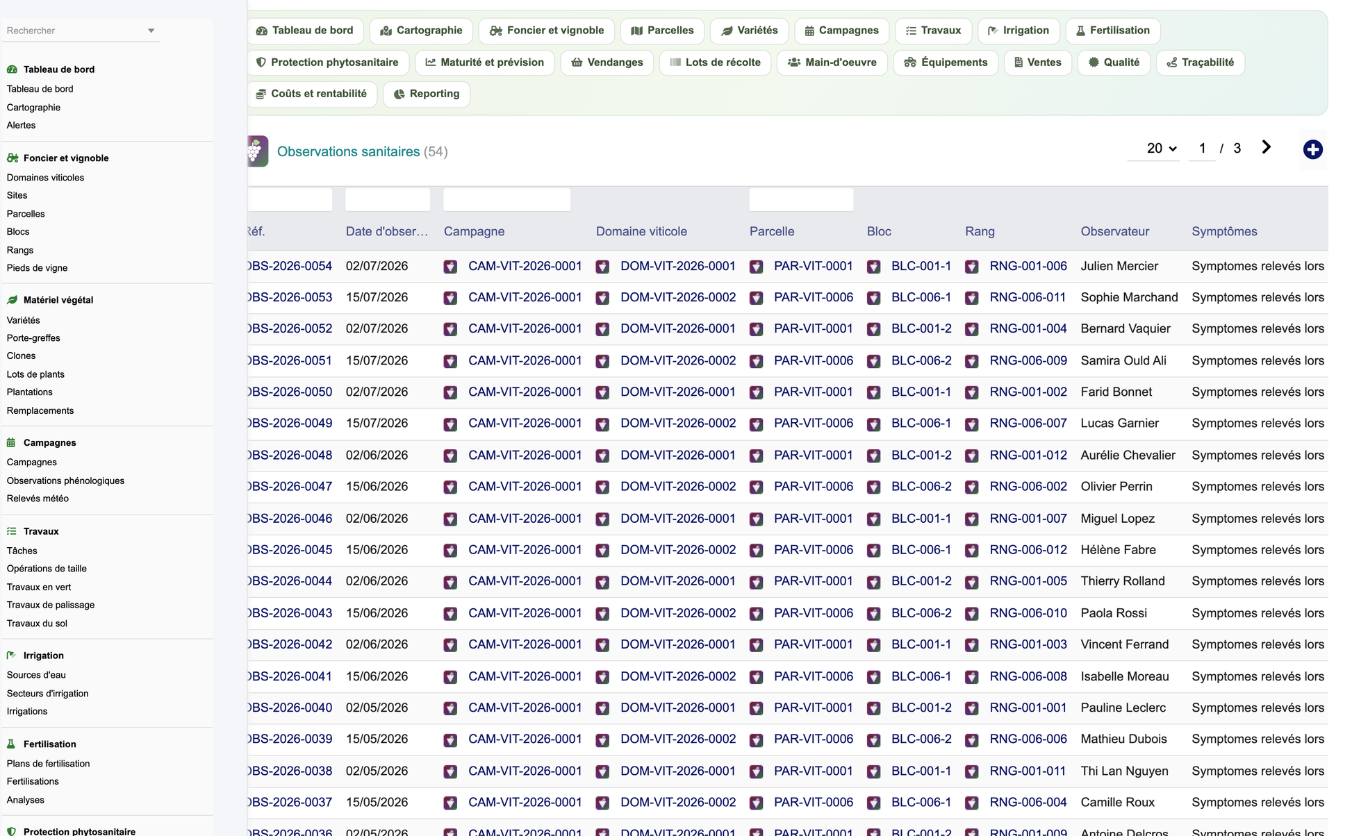Open the rows-per-page 20 dropdown
Image resolution: width=1352 pixels, height=836 pixels.
coord(1161,149)
